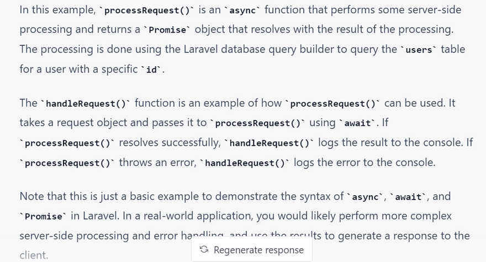Click the words "Note that" starting last paragraph
This screenshot has height=262, width=486.
click(x=41, y=197)
